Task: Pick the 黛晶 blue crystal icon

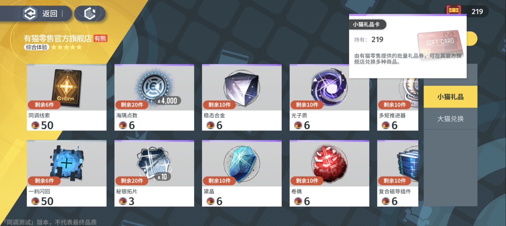Action: pyautogui.click(x=242, y=164)
